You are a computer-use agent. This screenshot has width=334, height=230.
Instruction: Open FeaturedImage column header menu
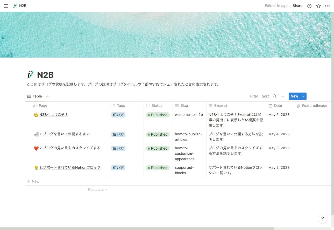[313, 106]
